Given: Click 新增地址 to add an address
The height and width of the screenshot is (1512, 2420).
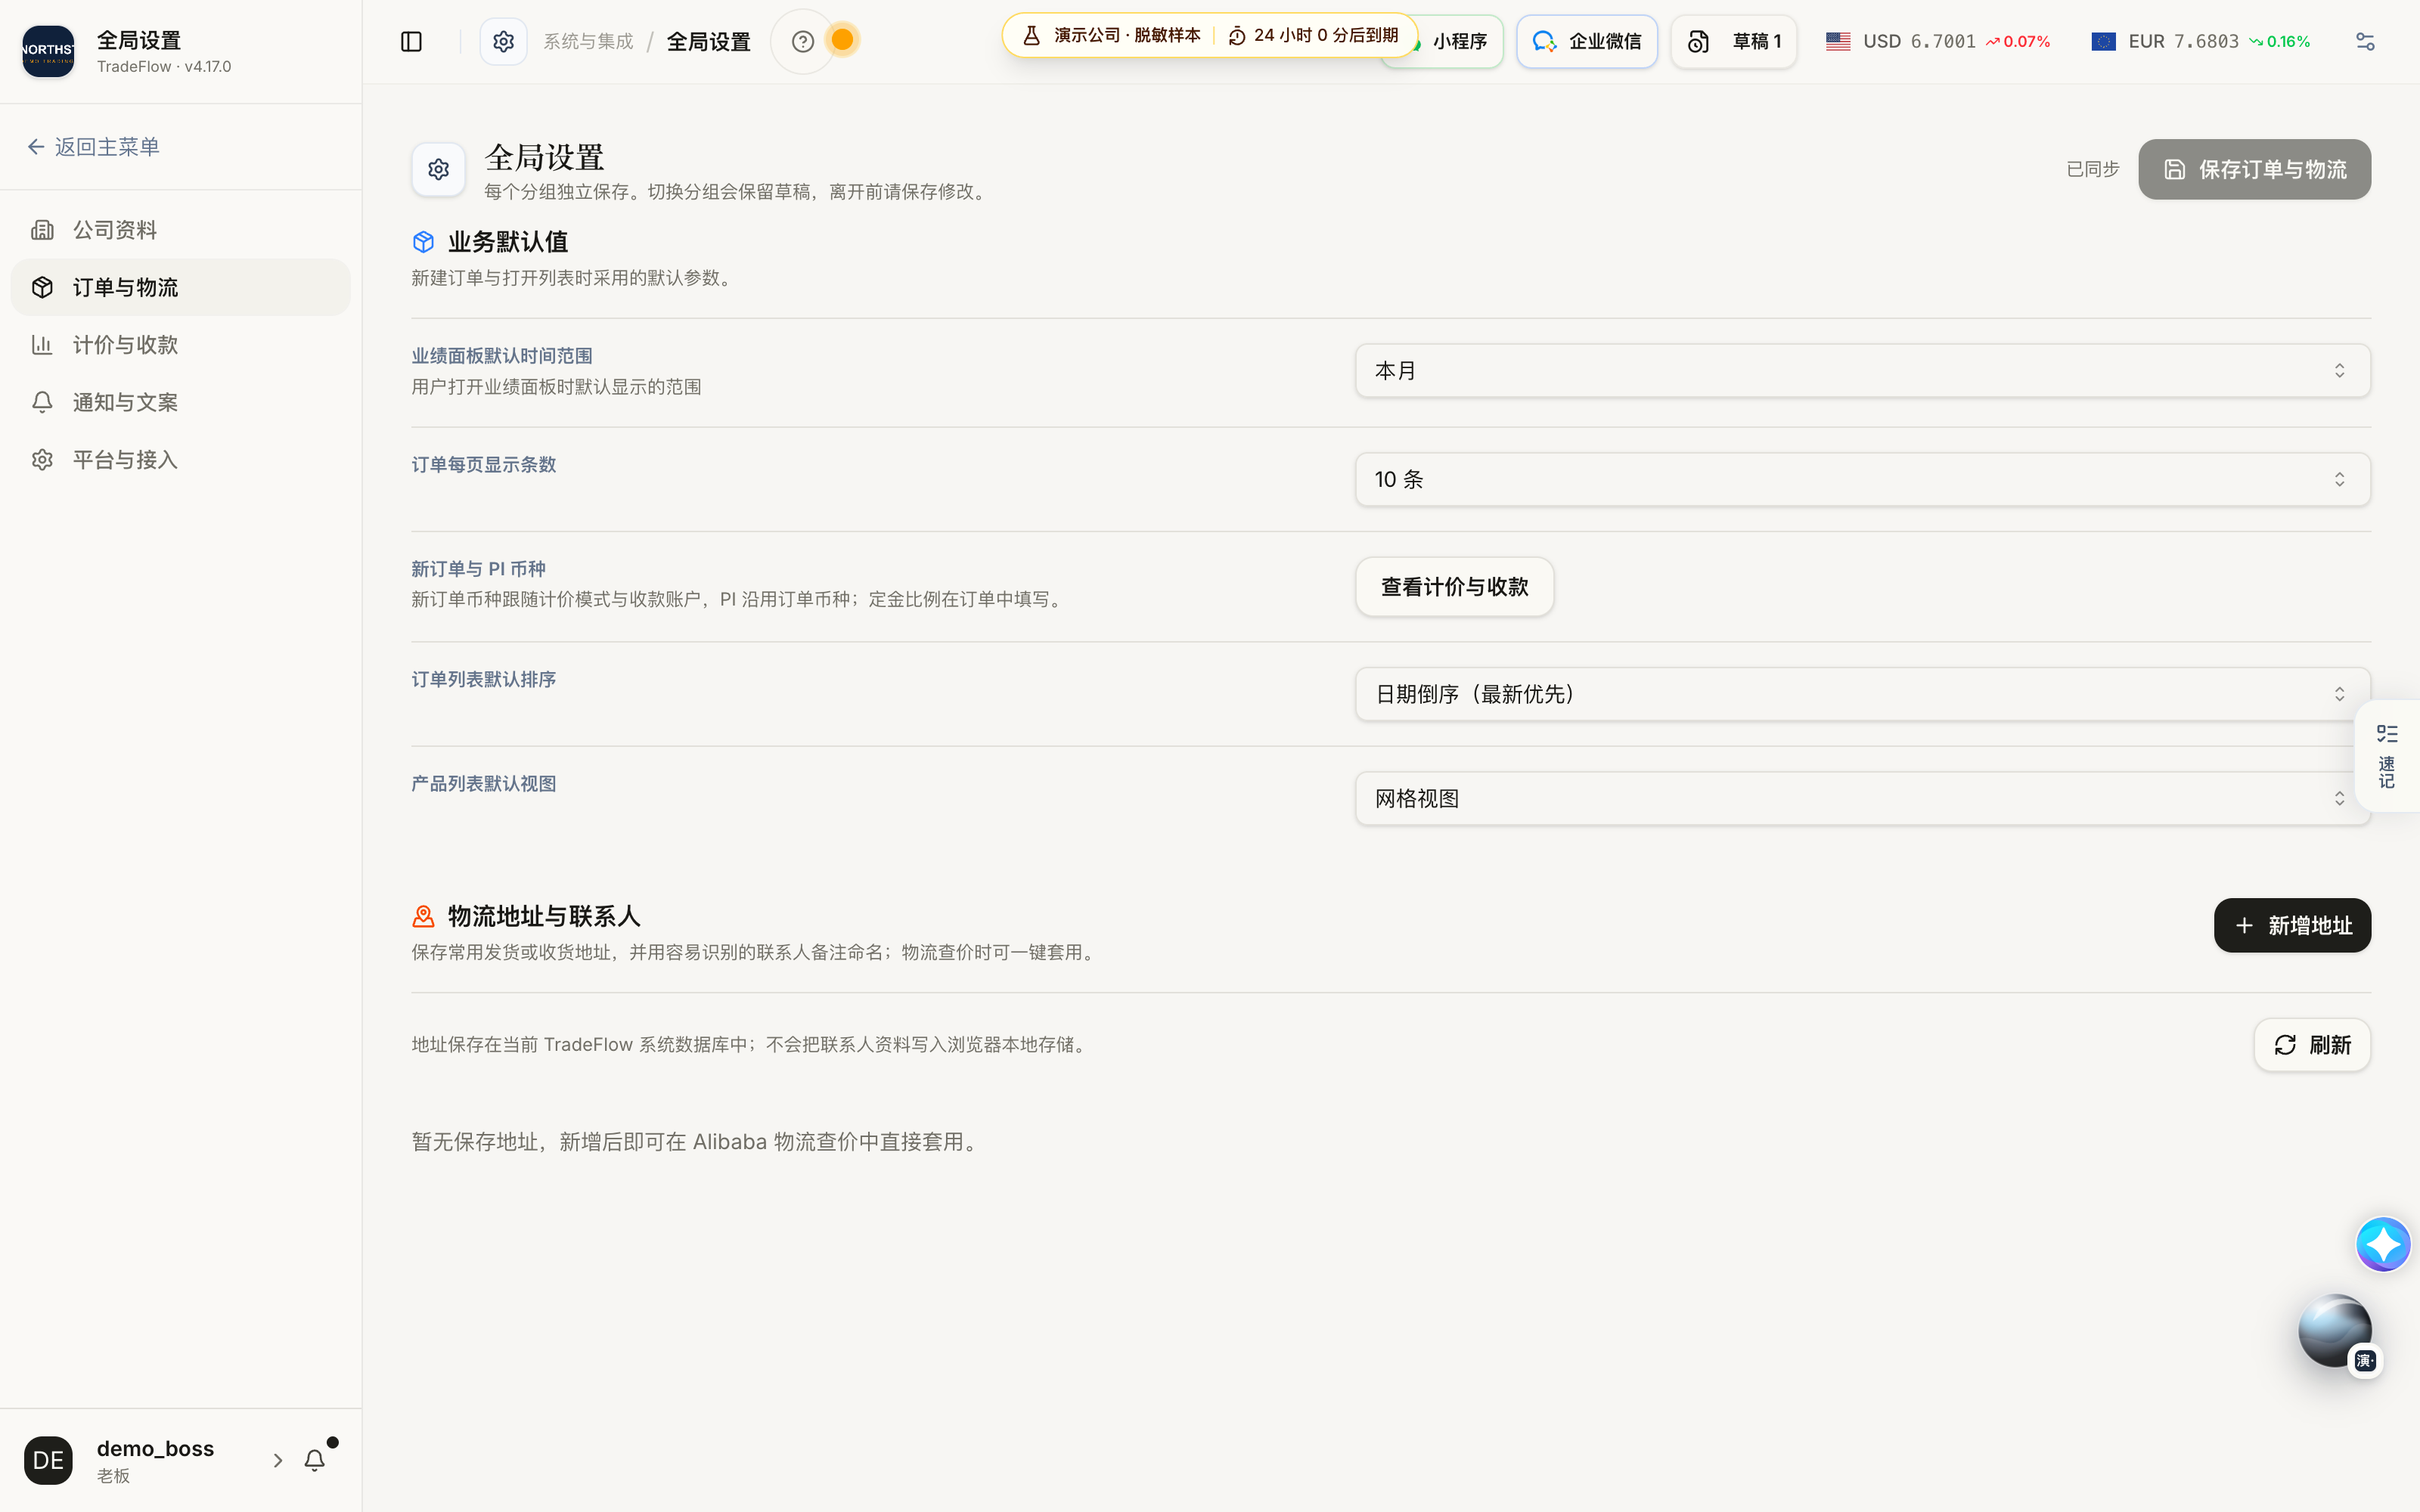Looking at the screenshot, I should (x=2292, y=925).
